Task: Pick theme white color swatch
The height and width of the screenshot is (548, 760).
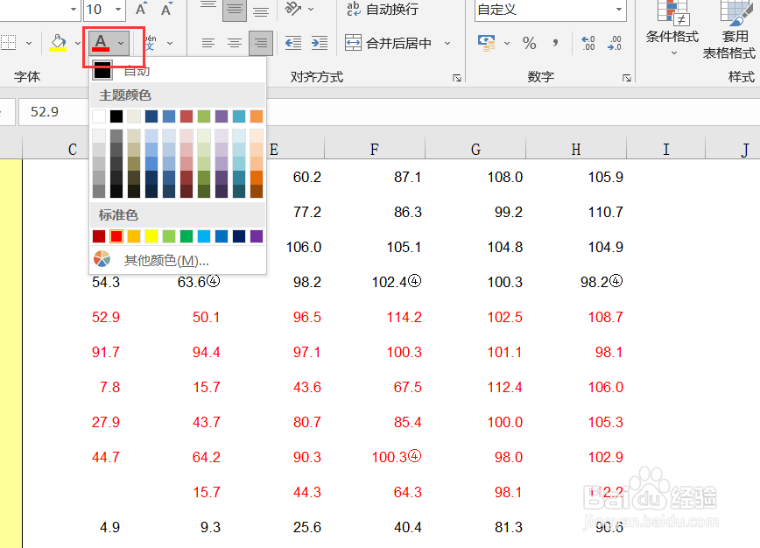Action: tap(99, 116)
